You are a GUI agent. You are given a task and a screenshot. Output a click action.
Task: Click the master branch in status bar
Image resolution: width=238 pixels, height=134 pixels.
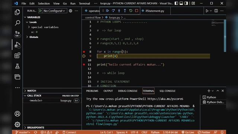pyautogui.click(x=23, y=132)
